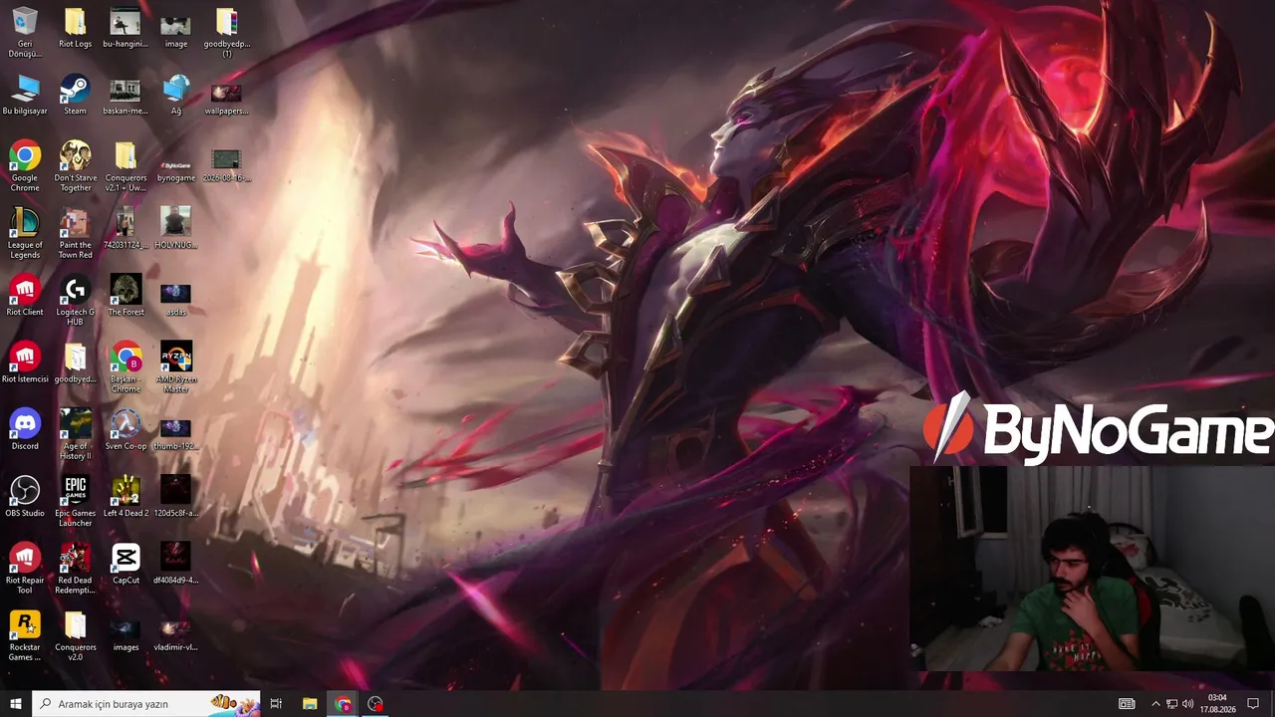The height and width of the screenshot is (717, 1275).
Task: Select the file named image on desktop
Action: coord(175,24)
